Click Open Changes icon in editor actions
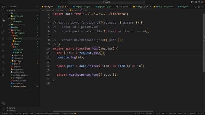205x115 pixels. [195, 7]
